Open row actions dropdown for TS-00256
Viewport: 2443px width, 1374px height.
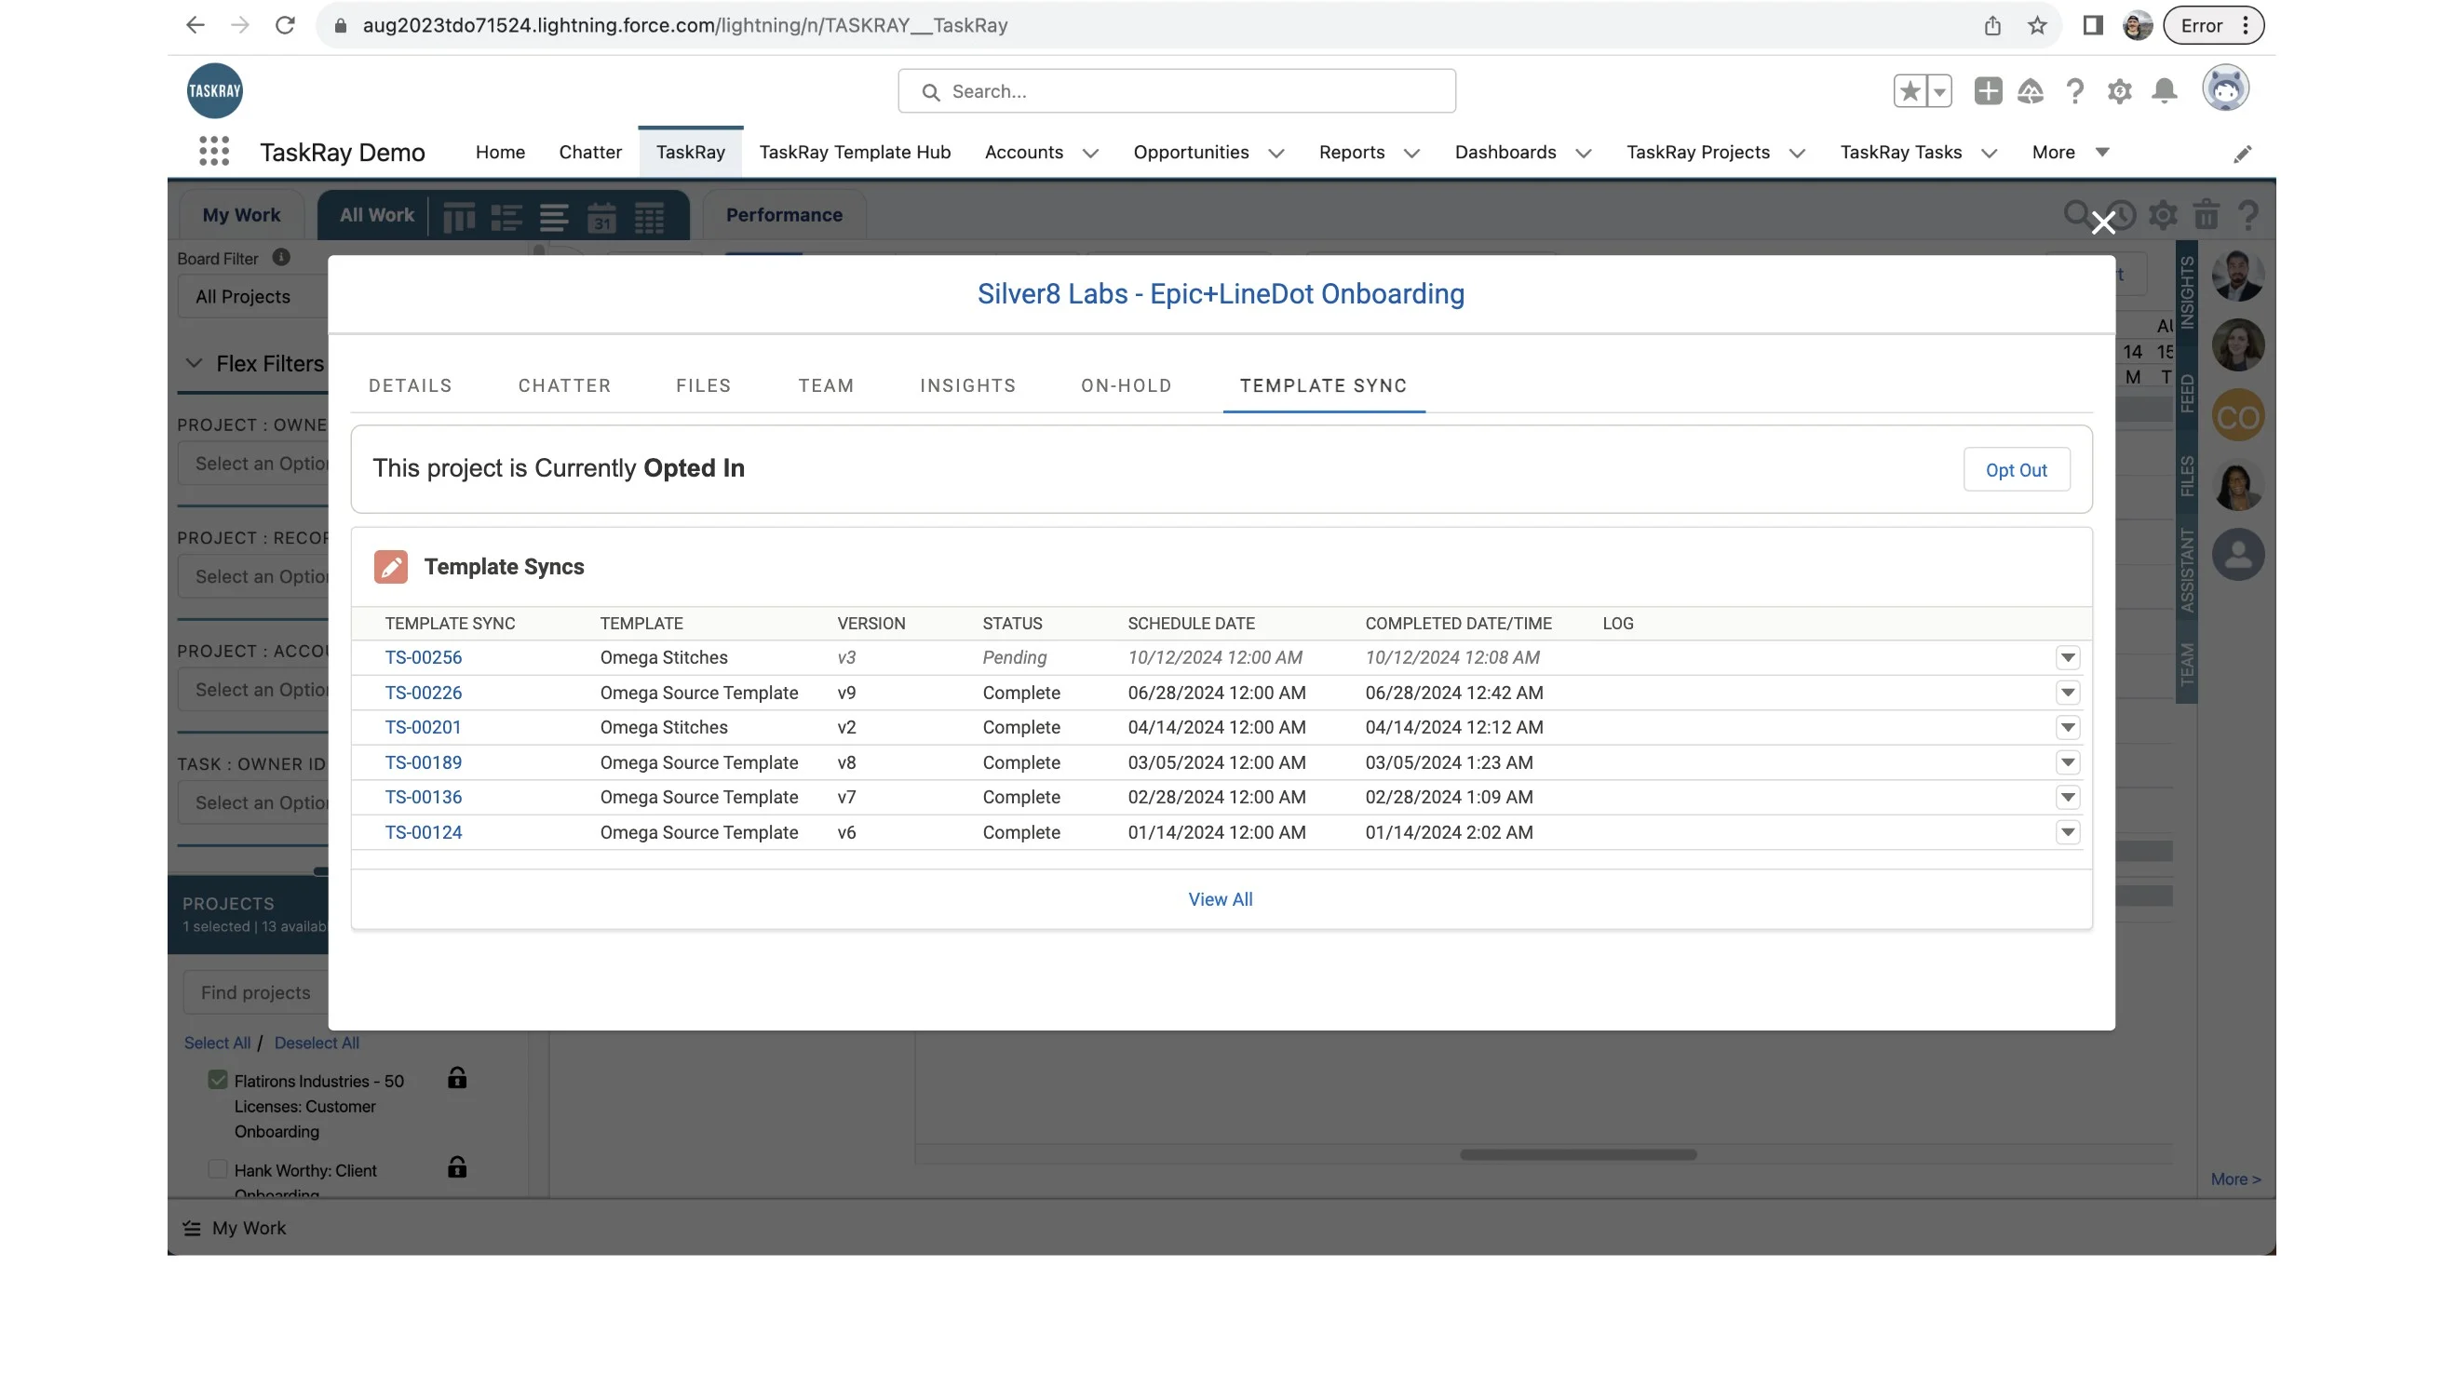point(2069,657)
